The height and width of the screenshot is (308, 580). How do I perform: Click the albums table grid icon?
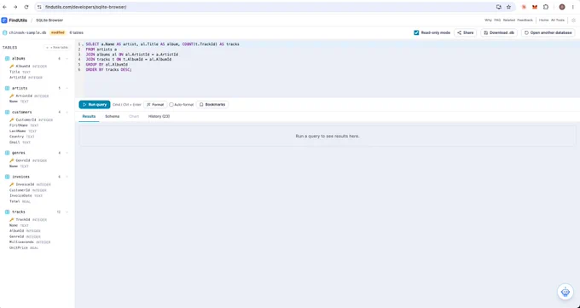(7, 59)
